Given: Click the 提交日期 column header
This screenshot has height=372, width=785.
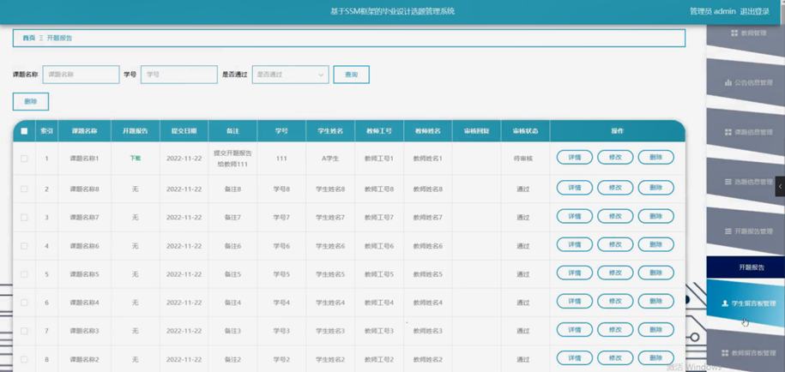Looking at the screenshot, I should [x=184, y=131].
